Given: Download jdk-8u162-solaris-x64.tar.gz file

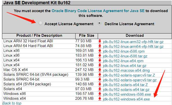Looking at the screenshot, I should 126,90.
